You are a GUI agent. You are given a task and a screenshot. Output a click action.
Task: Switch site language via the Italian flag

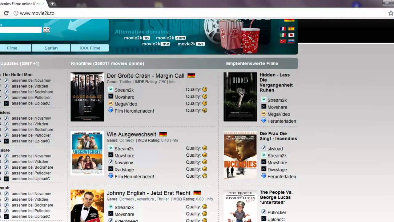[x=283, y=35]
